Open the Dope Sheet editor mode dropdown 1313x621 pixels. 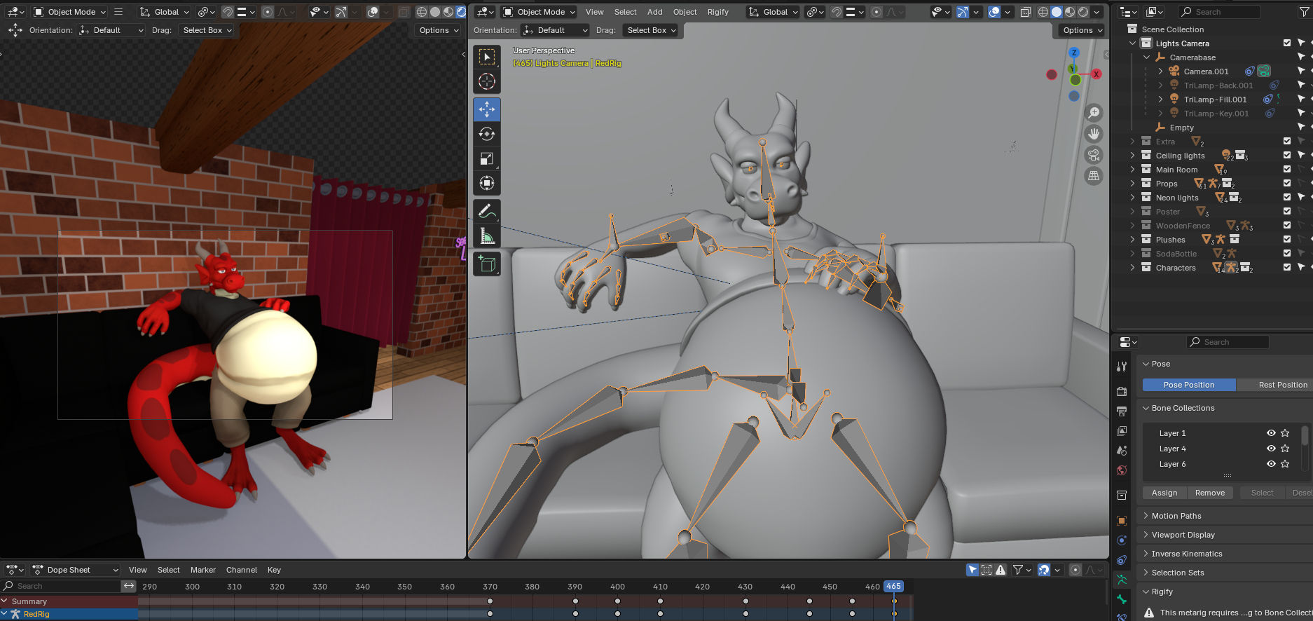click(76, 570)
